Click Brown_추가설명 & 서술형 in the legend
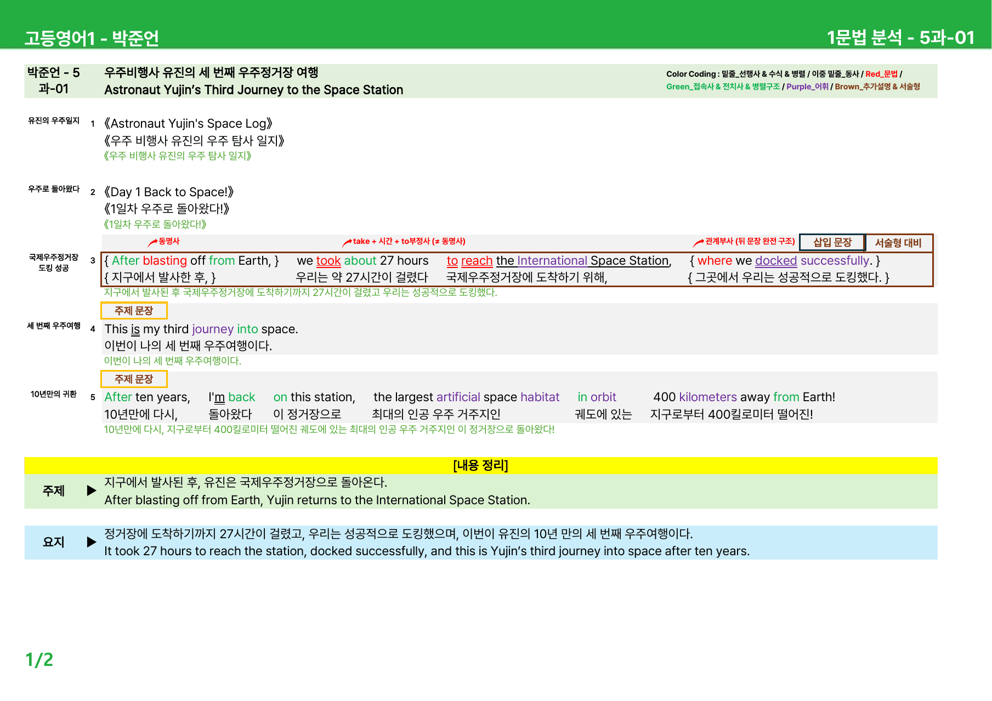The image size is (992, 701). (877, 87)
